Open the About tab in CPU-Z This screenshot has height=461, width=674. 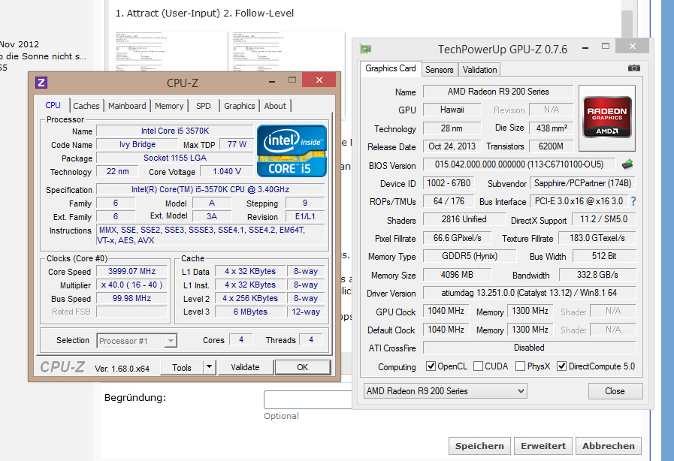pyautogui.click(x=275, y=106)
